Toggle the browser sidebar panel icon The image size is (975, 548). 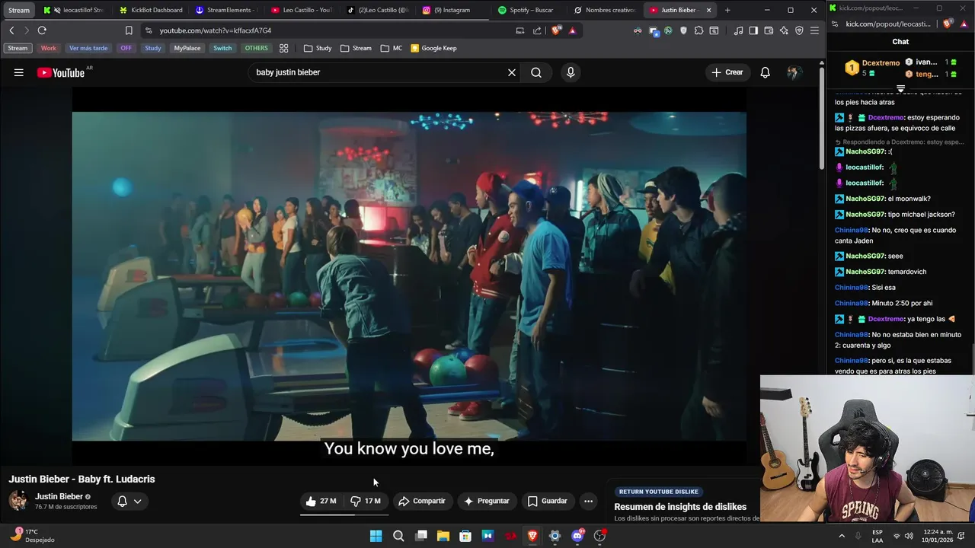click(753, 30)
